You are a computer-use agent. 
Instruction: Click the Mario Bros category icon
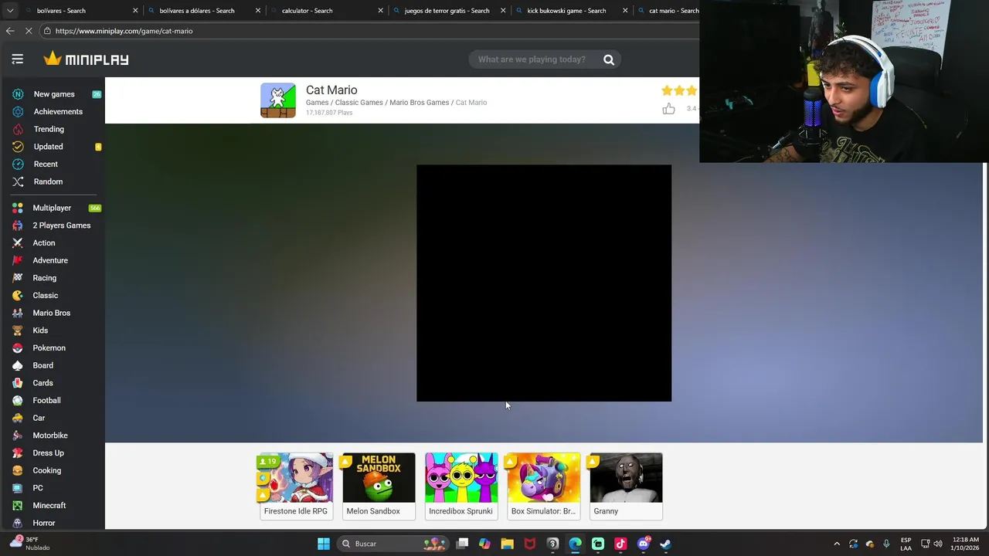point(18,313)
